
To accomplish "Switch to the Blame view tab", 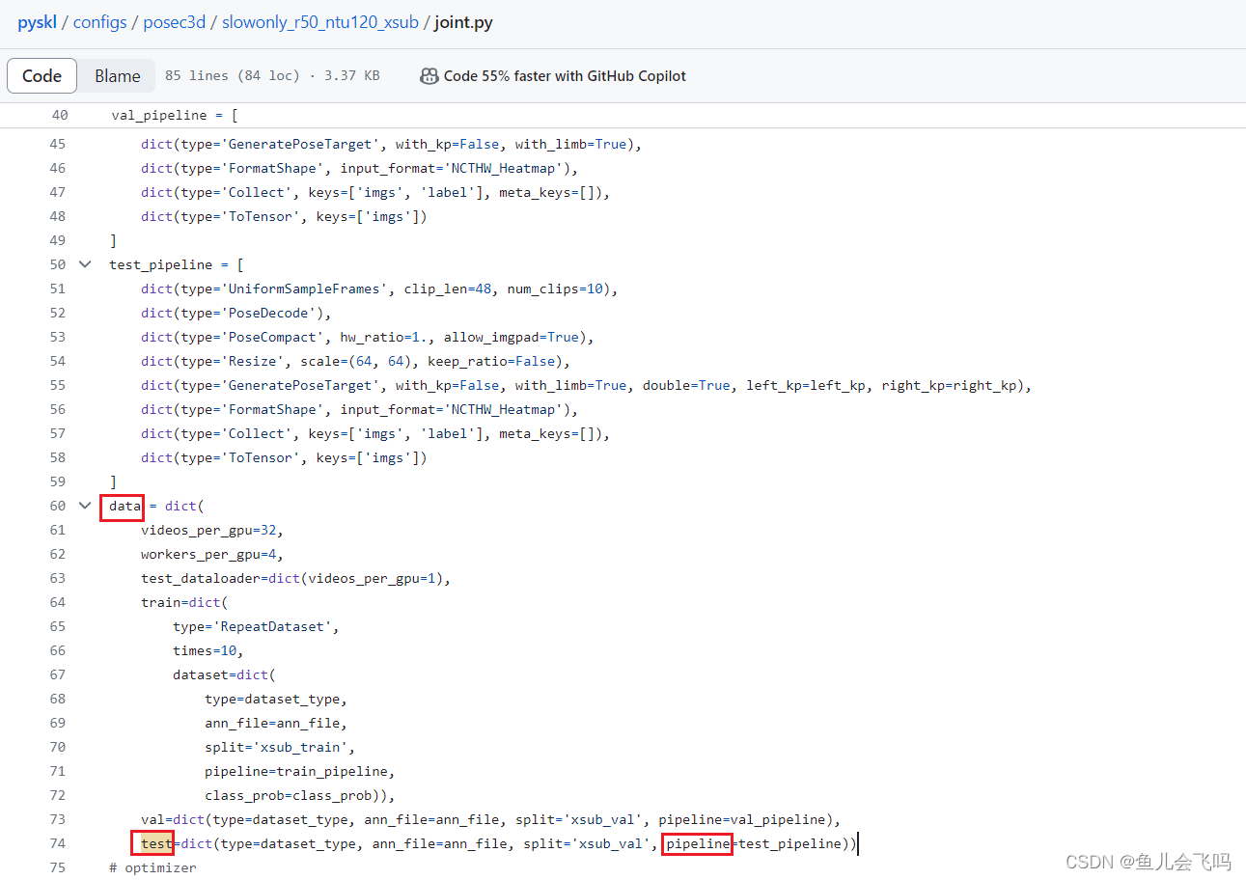I will [118, 76].
